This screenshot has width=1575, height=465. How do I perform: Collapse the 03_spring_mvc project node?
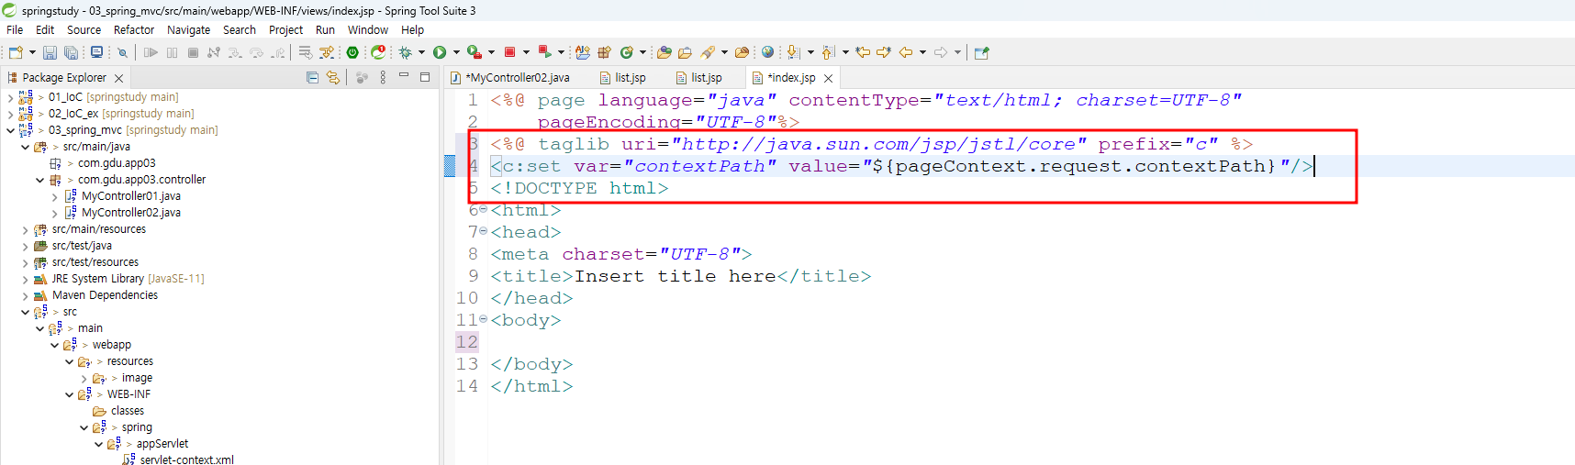10,130
